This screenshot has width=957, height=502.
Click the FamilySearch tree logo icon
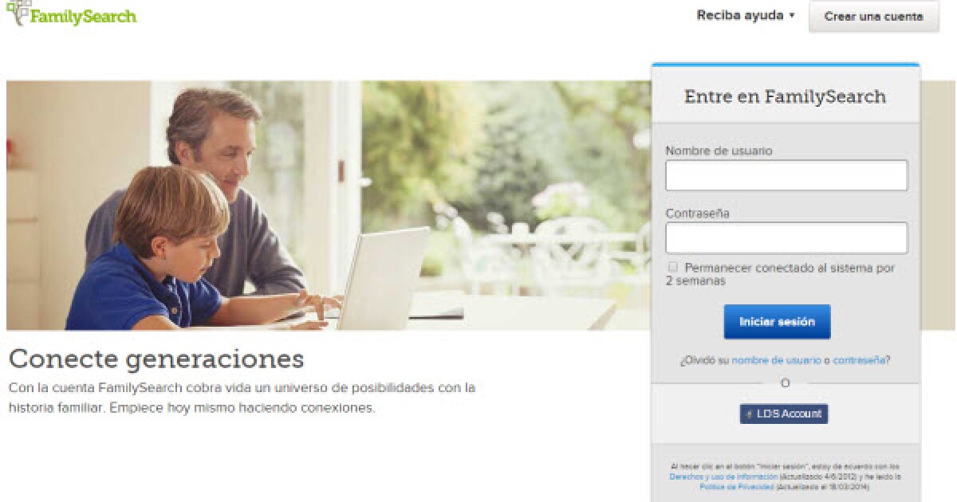click(18, 12)
